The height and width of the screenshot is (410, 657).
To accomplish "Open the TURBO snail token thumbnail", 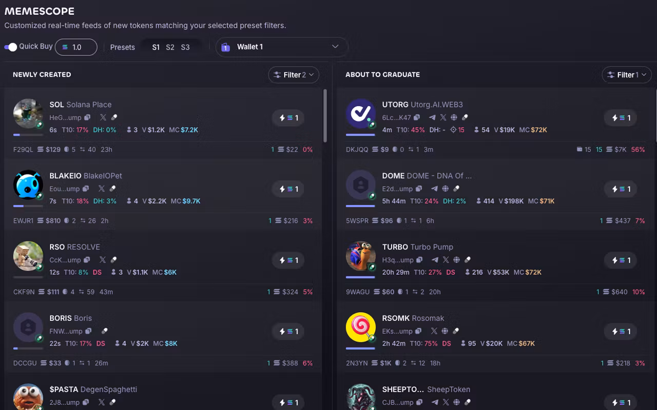I will click(361, 256).
